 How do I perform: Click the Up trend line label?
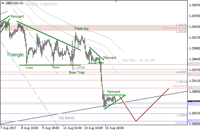point(66,118)
